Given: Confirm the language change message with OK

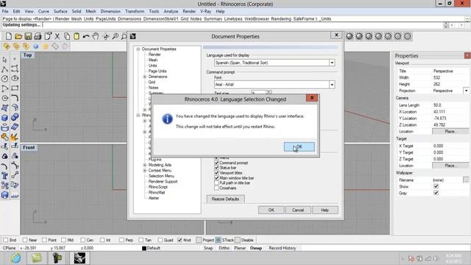Looking at the screenshot, I should point(300,147).
